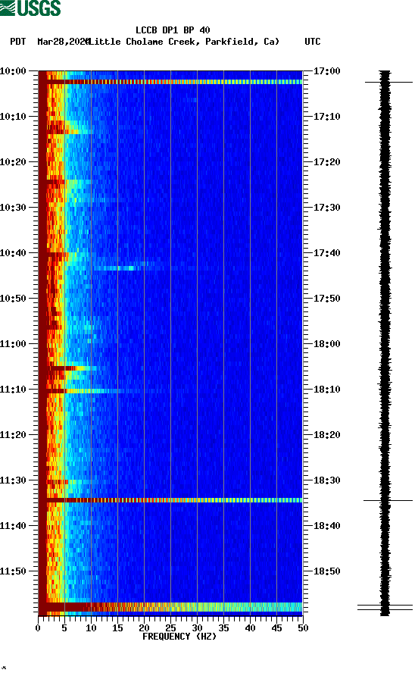Click the wide yellow-red band near 11:58
This screenshot has width=418, height=676.
click(x=170, y=607)
